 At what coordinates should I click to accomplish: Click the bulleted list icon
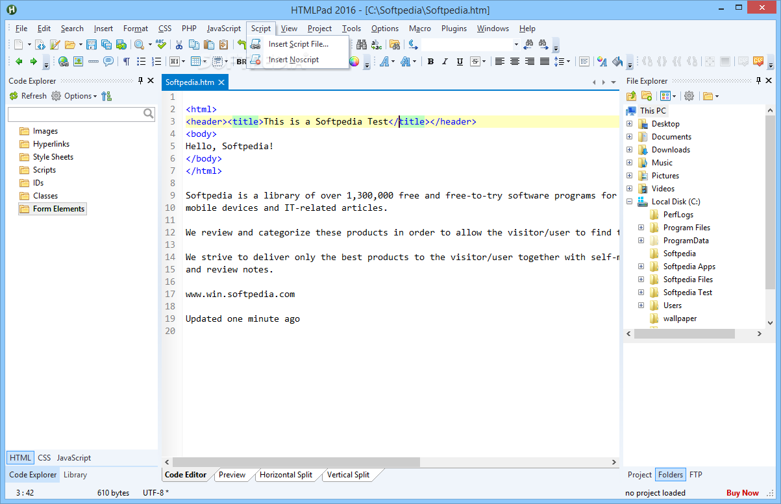(141, 62)
